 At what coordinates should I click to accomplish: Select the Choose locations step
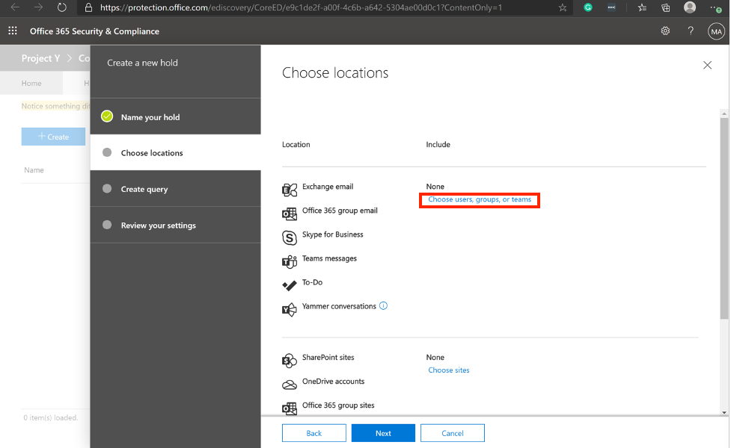(175, 152)
